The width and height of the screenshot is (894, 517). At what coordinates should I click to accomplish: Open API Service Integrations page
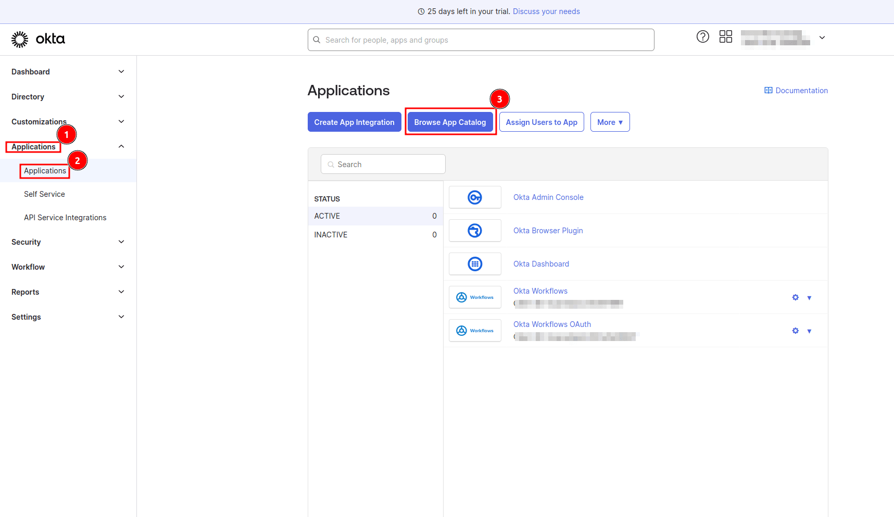(65, 217)
